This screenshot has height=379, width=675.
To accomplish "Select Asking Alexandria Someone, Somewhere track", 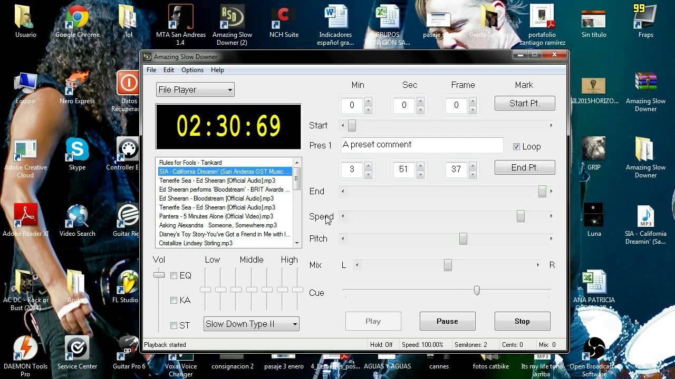I will (225, 225).
